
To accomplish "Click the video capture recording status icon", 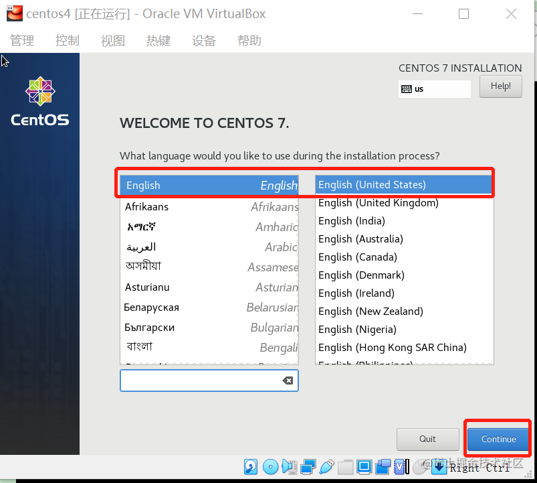I will tap(383, 467).
